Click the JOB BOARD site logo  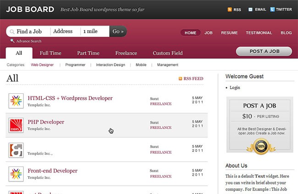click(x=30, y=9)
